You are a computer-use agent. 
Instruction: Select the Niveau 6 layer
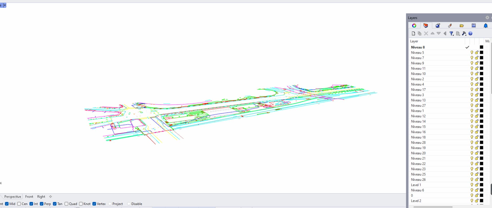pos(417,190)
